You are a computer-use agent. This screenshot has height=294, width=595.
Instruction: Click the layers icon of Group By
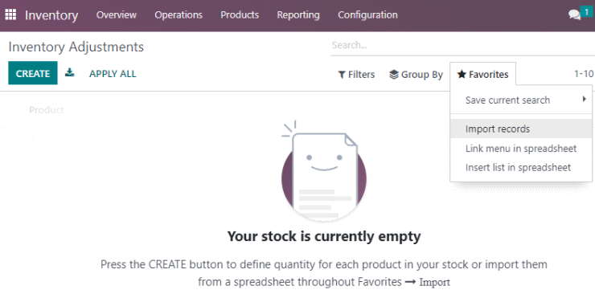pos(394,75)
